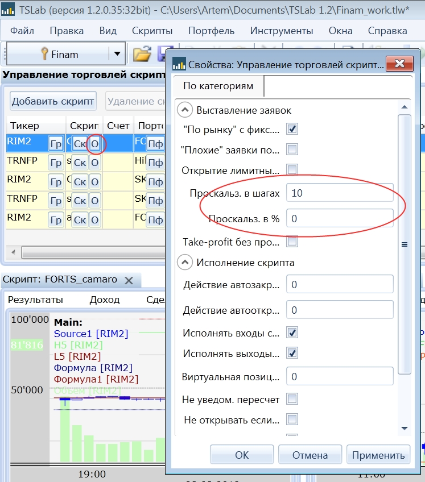Click the properties dialog vertical scrollbar

[405, 244]
